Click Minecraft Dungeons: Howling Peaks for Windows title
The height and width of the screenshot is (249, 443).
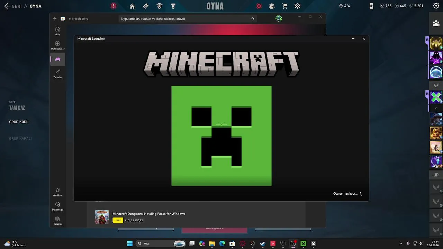click(x=149, y=214)
